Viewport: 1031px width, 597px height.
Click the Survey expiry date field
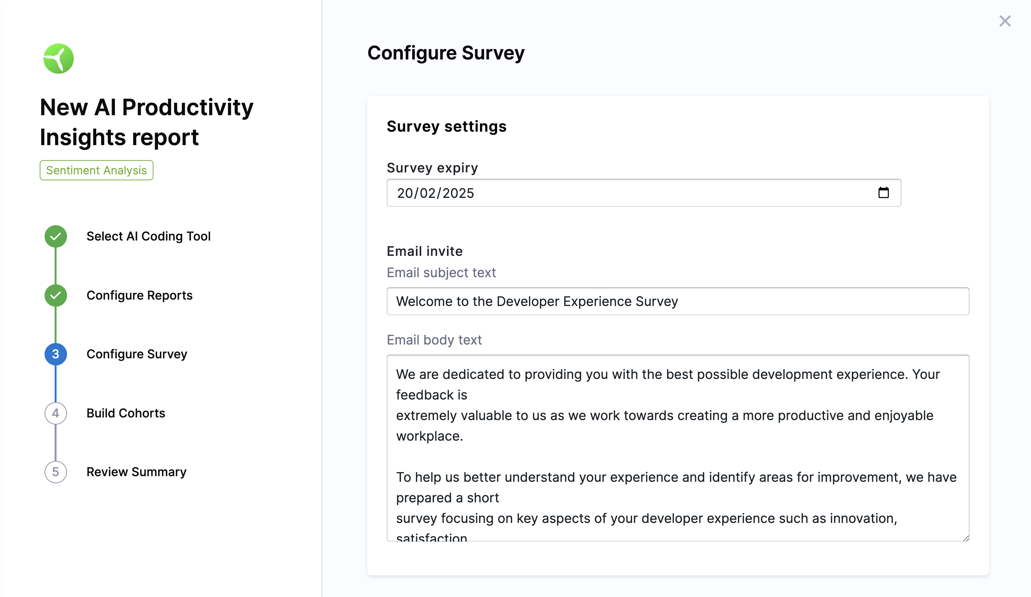(614, 193)
